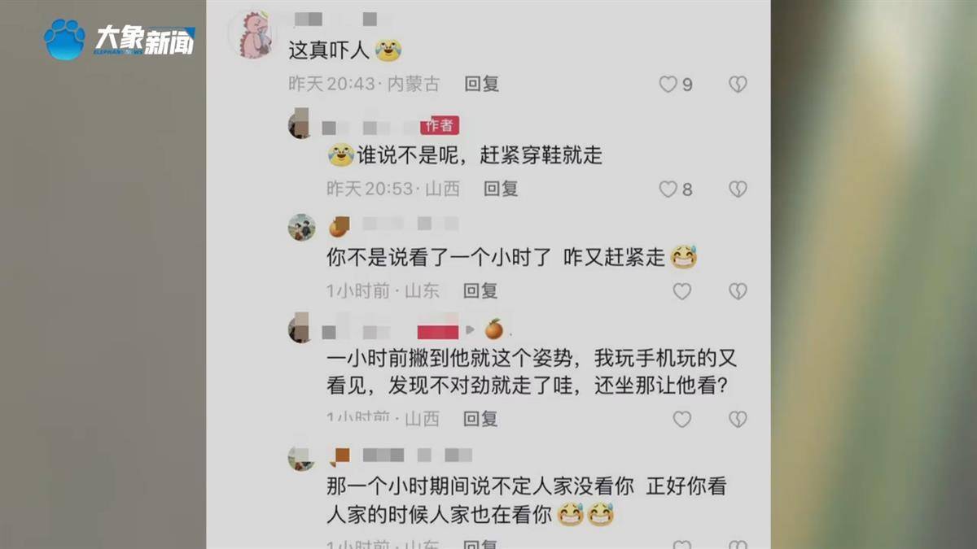Like the '你不是说看了一个小时了' reply
Image resolution: width=977 pixels, height=549 pixels.
[681, 290]
